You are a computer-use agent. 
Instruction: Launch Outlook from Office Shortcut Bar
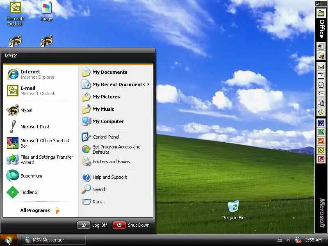pos(321,150)
